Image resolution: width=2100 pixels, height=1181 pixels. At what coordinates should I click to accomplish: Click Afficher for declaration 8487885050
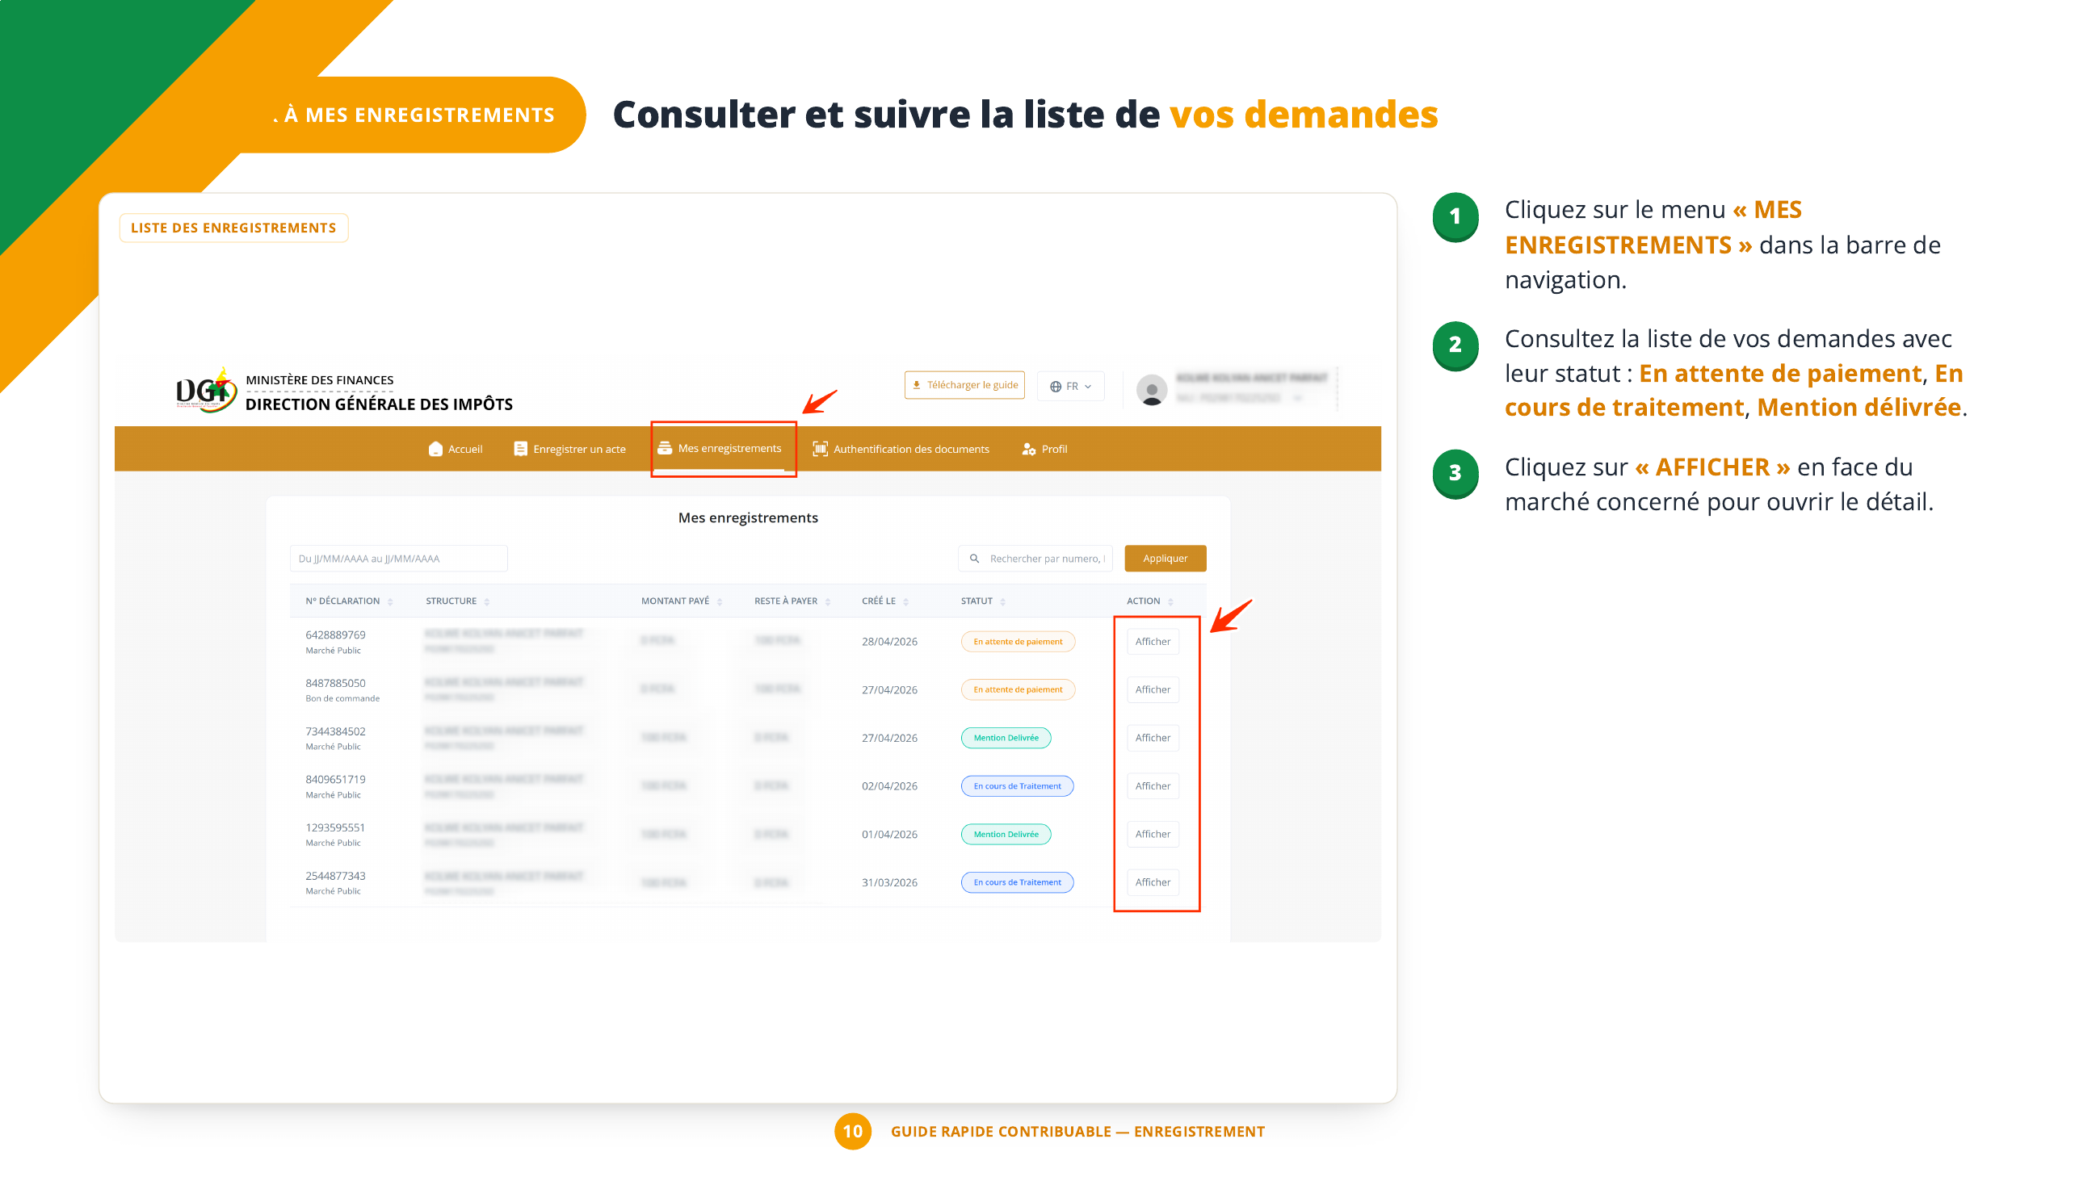point(1153,689)
